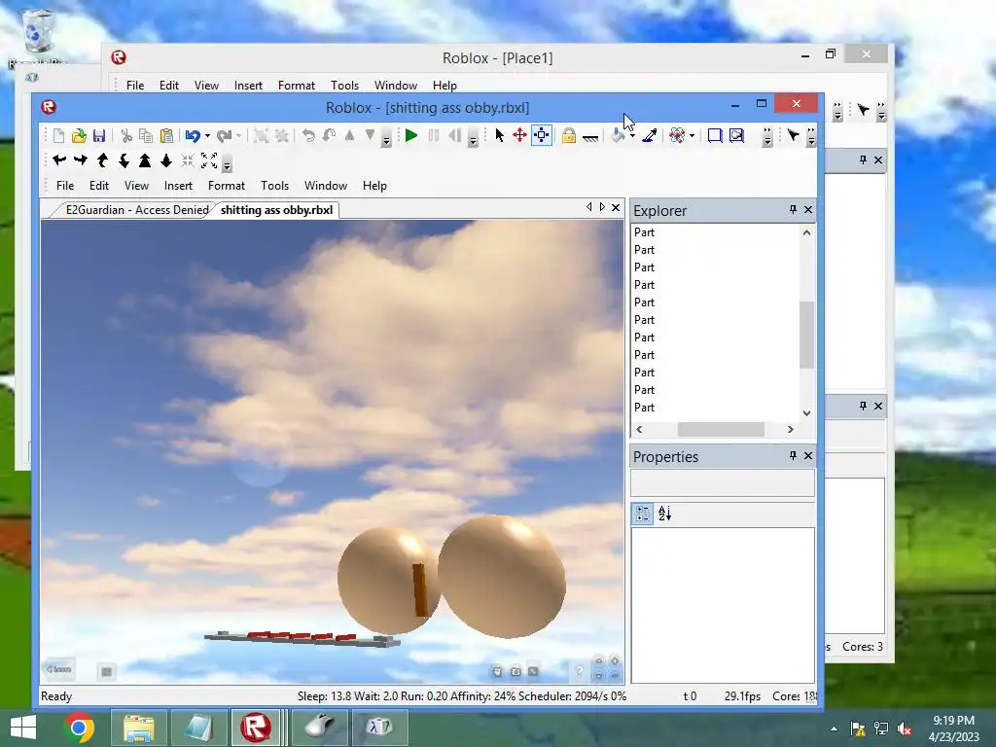Select the Dropper color picker tool
The height and width of the screenshot is (747, 996).
click(649, 135)
